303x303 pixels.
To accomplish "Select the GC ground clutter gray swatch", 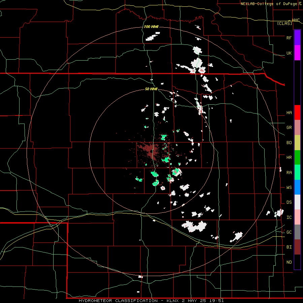I will [297, 232].
